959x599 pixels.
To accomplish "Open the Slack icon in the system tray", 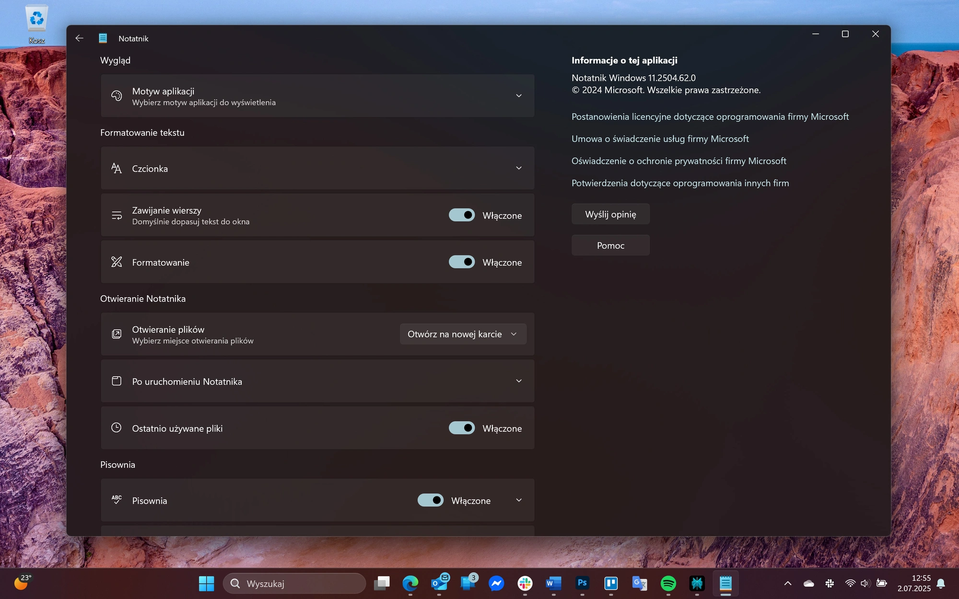I will coord(830,583).
